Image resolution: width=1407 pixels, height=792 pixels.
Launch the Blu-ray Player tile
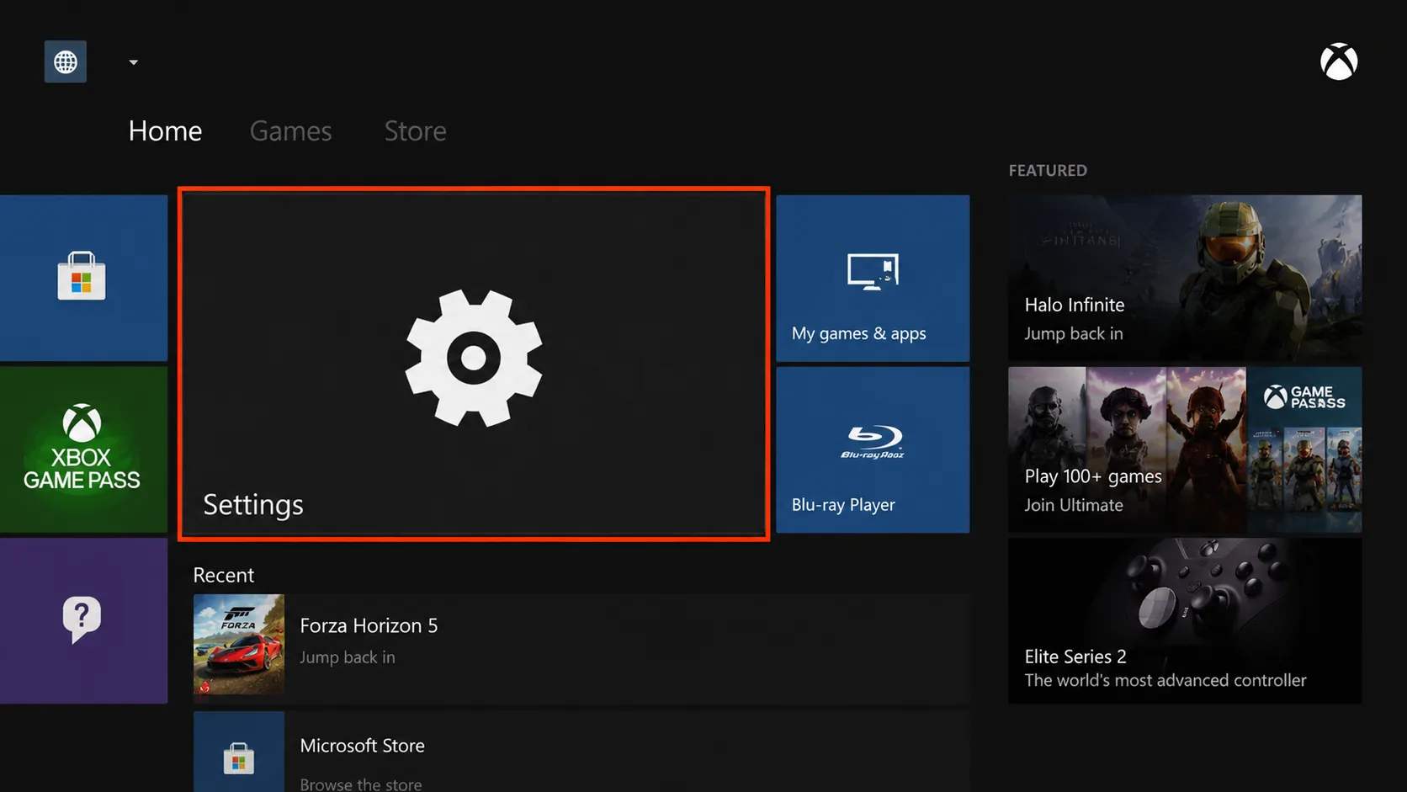pos(873,449)
